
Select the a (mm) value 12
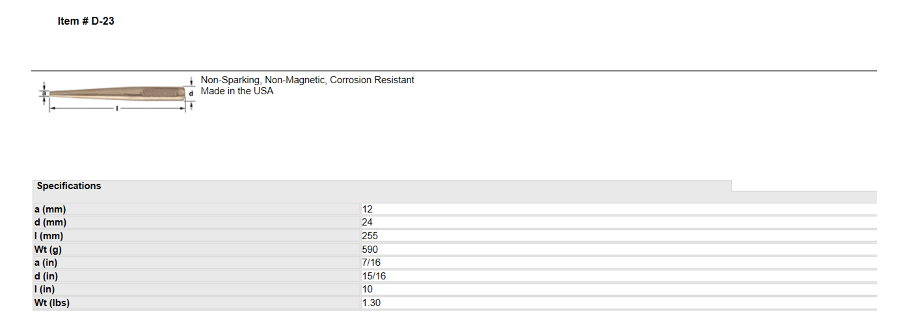click(367, 209)
